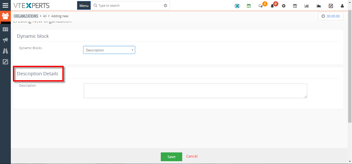Image resolution: width=352 pixels, height=164 pixels.
Task: Go to All breadcrumb link
Action: point(45,16)
